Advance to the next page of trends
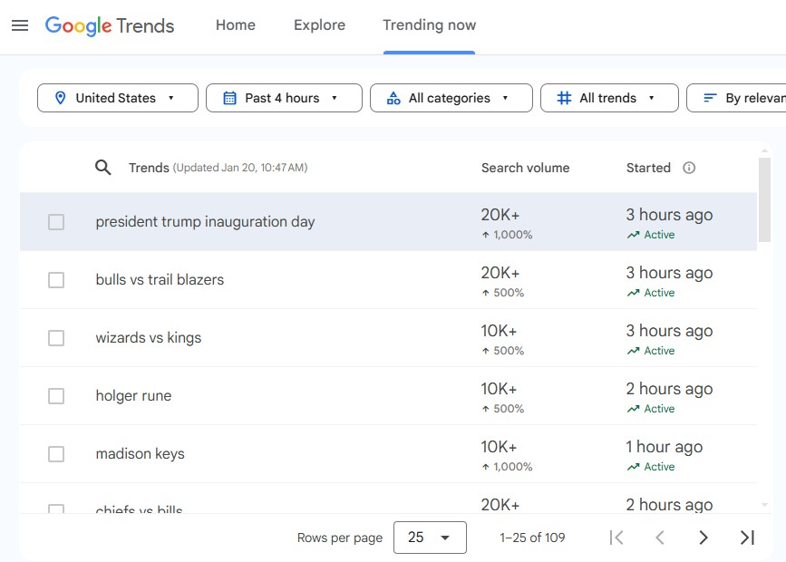The width and height of the screenshot is (786, 562). click(704, 538)
